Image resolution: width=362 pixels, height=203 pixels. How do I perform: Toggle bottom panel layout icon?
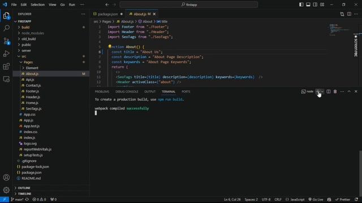pos(308,5)
